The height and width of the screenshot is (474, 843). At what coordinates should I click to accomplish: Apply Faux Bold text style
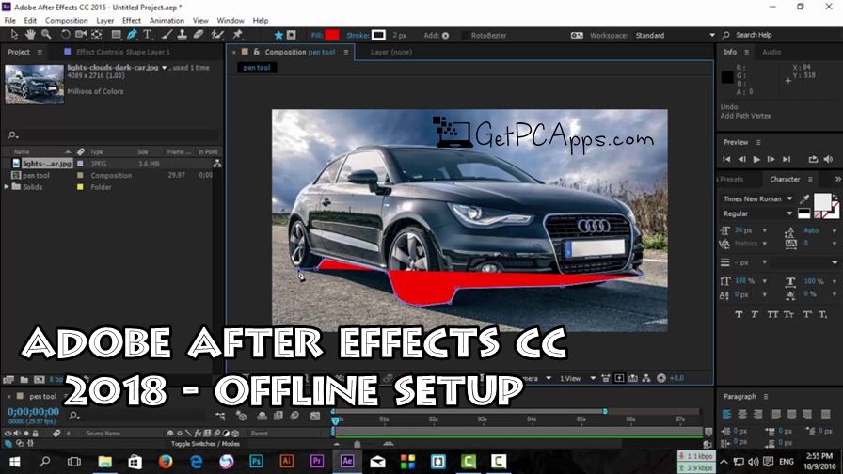739,314
